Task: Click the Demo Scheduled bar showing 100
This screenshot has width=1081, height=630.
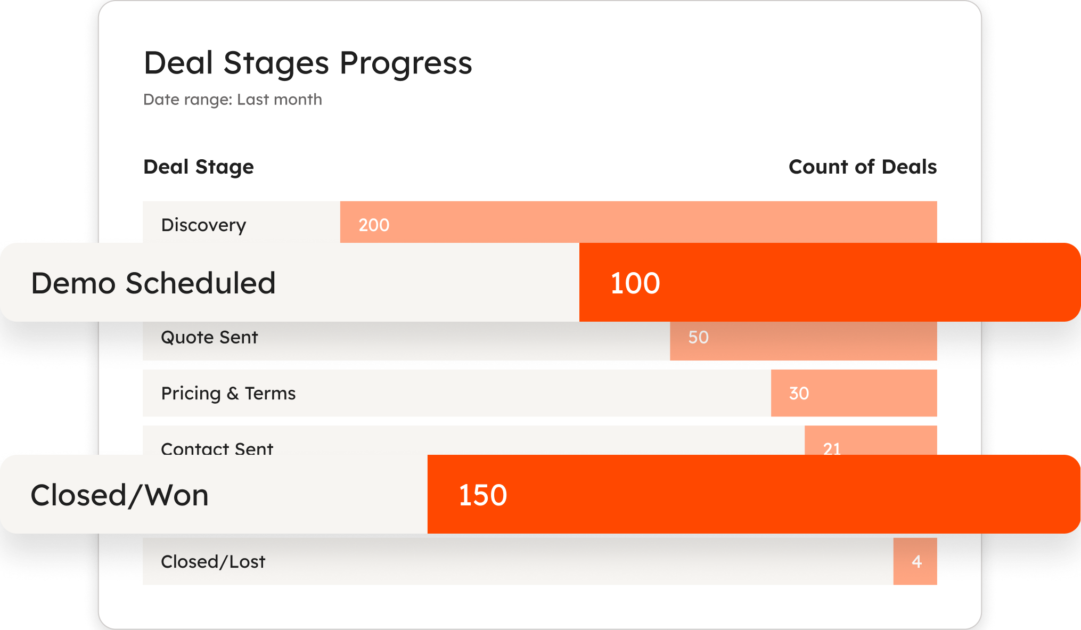Action: pos(830,282)
